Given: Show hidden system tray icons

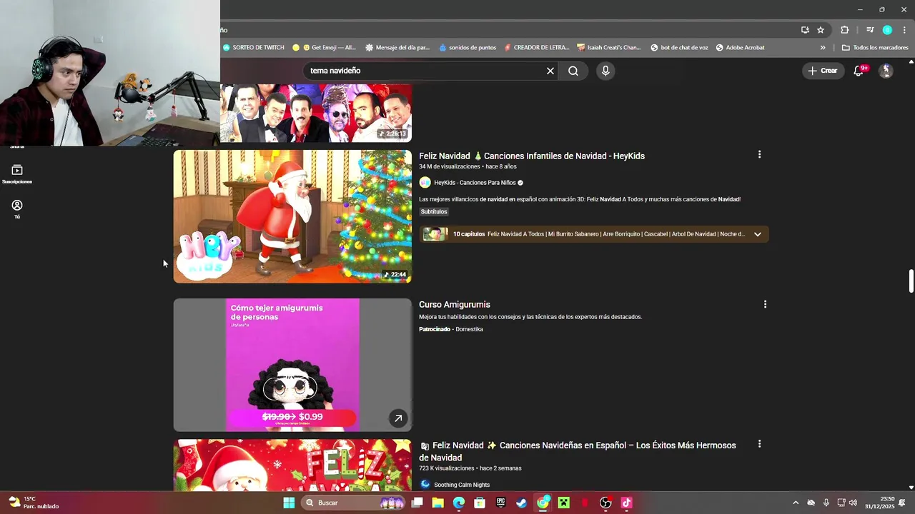Looking at the screenshot, I should tap(796, 503).
